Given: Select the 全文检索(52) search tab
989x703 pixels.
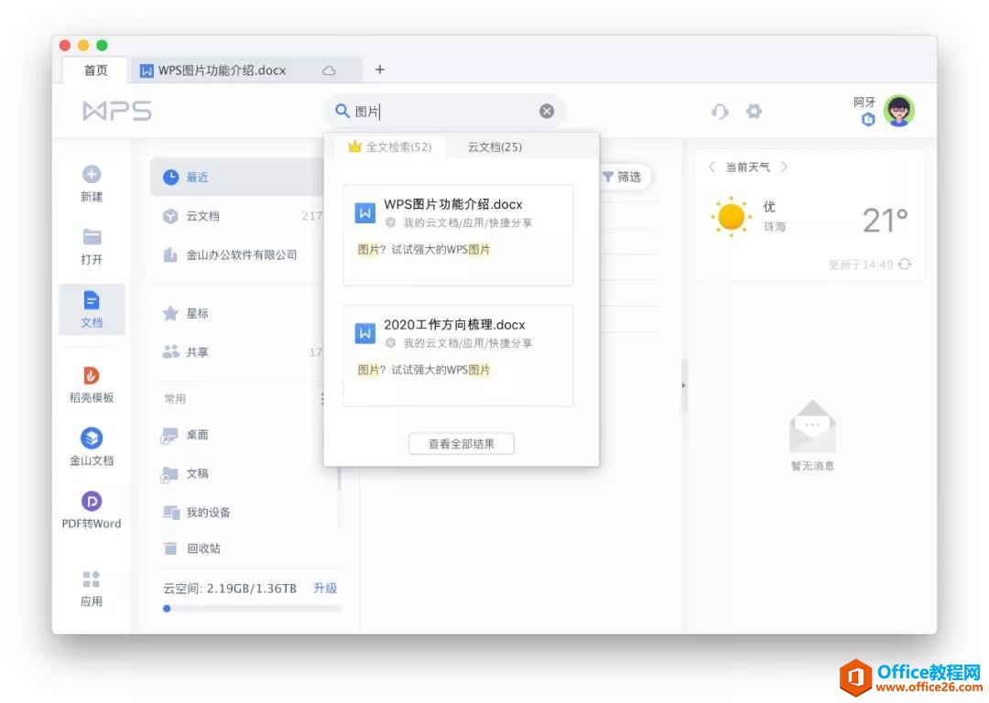Looking at the screenshot, I should pyautogui.click(x=390, y=146).
